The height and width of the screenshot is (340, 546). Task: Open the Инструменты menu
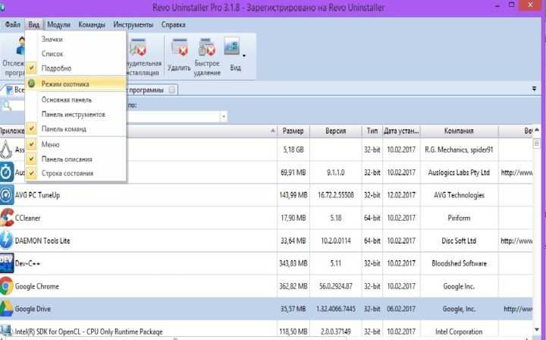133,25
